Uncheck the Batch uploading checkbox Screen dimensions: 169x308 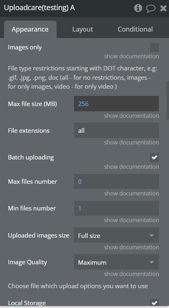tap(154, 157)
